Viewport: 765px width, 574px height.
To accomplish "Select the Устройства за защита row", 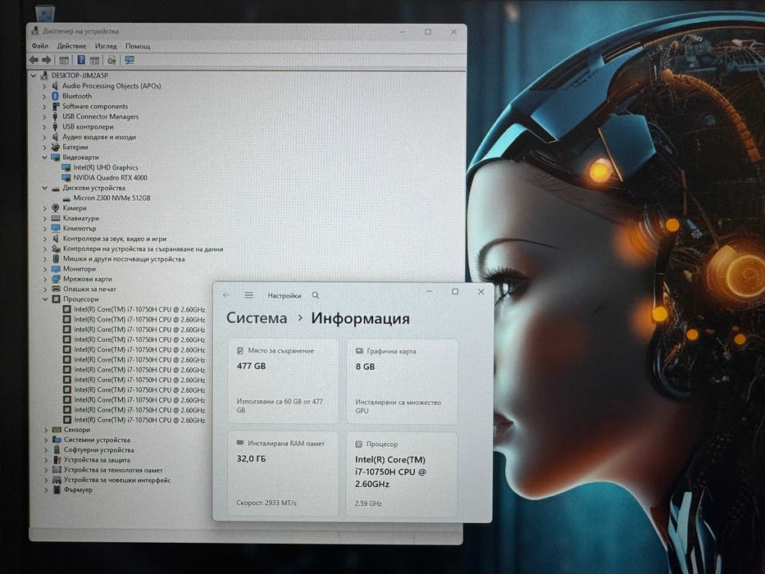I will click(97, 460).
